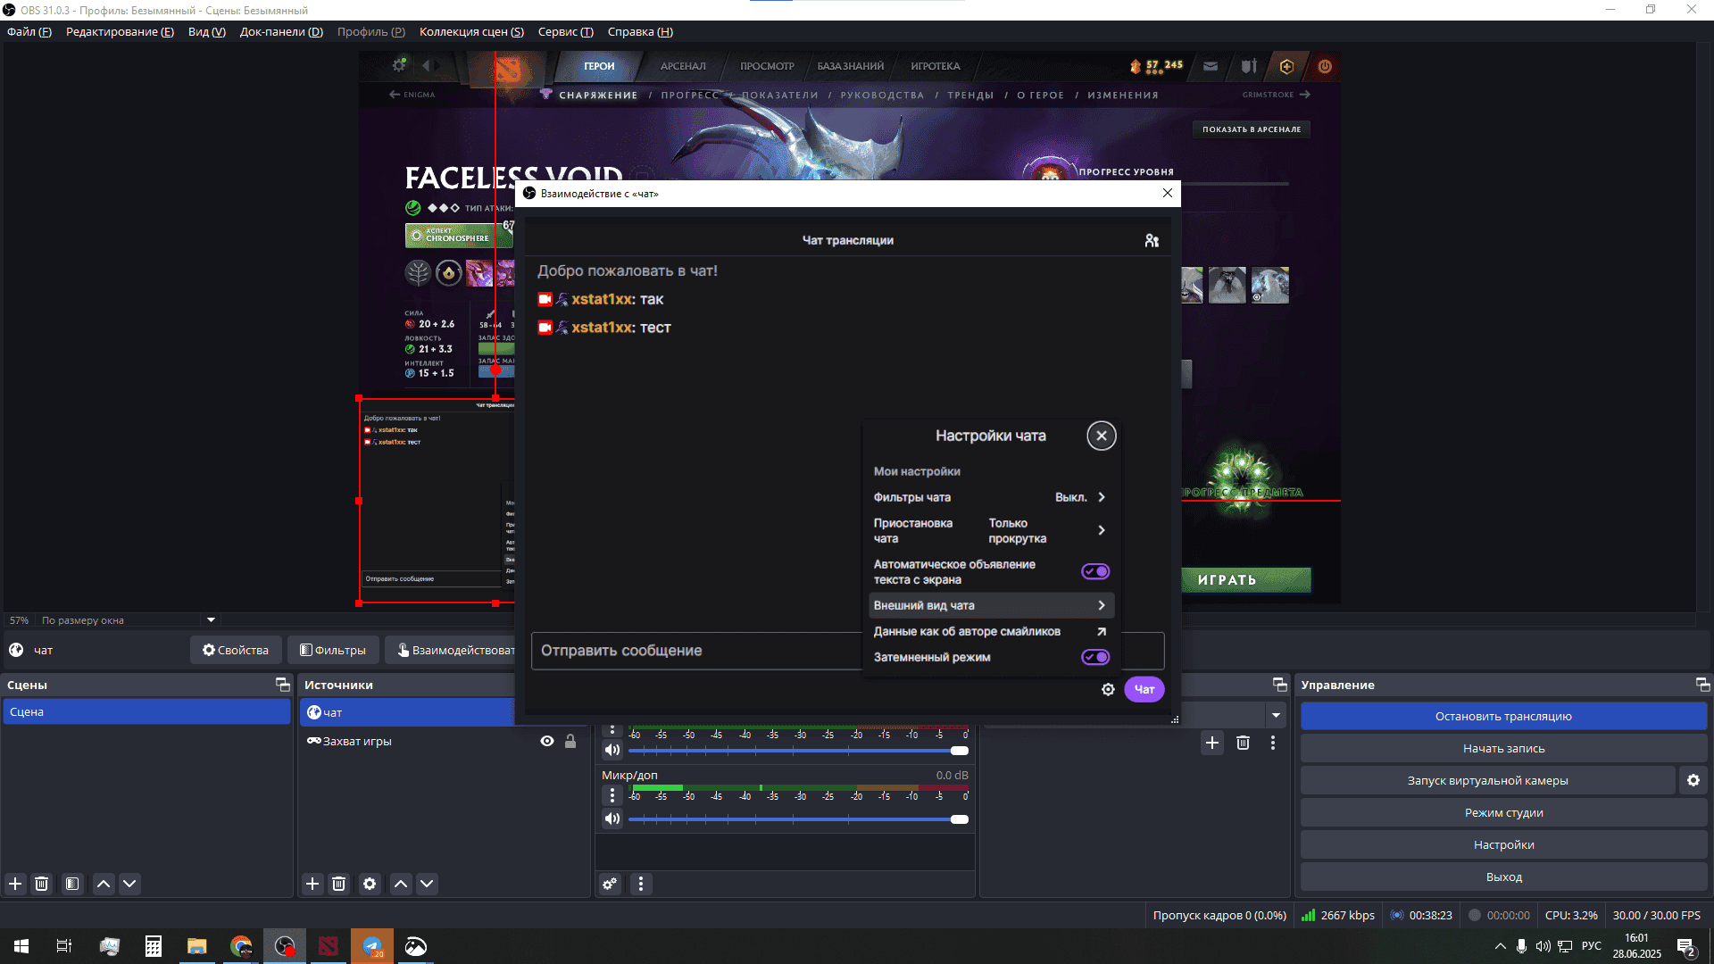Mute the Микр/доп audio channel

(612, 819)
